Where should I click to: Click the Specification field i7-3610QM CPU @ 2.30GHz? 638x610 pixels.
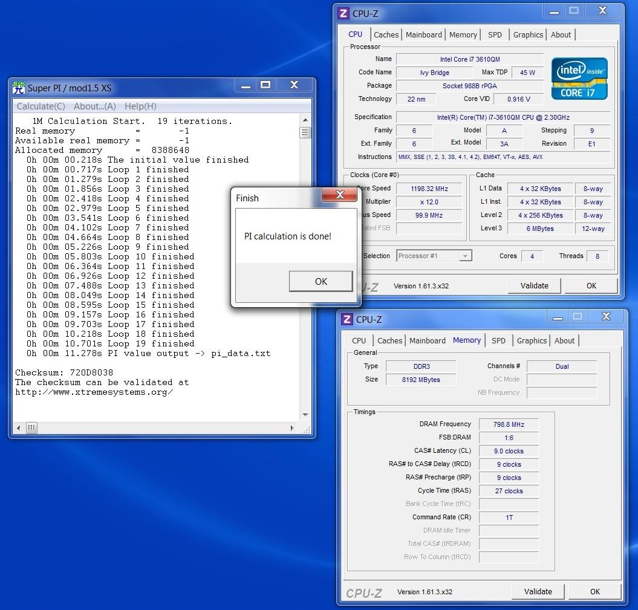click(503, 117)
